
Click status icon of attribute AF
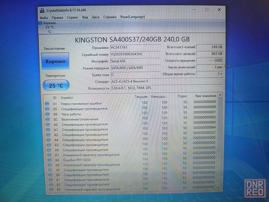point(50,170)
